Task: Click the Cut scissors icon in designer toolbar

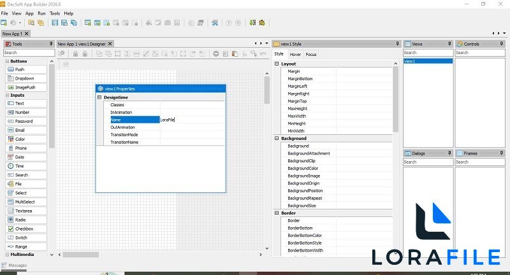Action: pyautogui.click(x=244, y=54)
